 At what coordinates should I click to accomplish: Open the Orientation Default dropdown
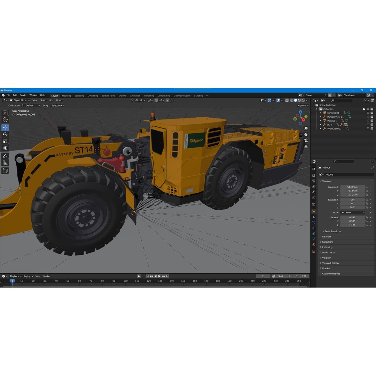(x=31, y=105)
